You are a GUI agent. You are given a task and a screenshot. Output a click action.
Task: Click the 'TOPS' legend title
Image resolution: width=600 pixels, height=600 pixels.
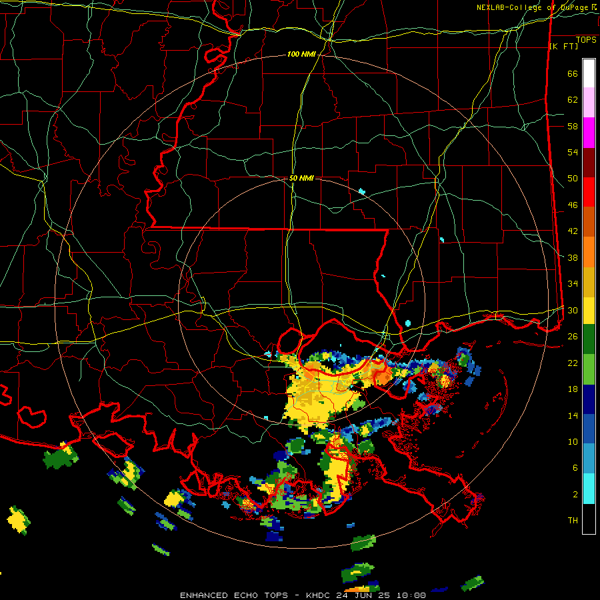(x=586, y=39)
